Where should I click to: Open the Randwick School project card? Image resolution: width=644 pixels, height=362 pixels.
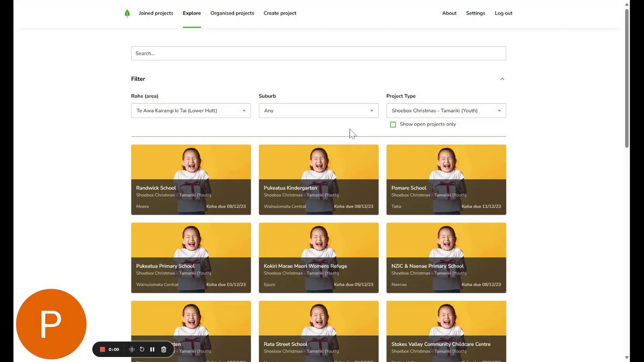click(x=191, y=179)
